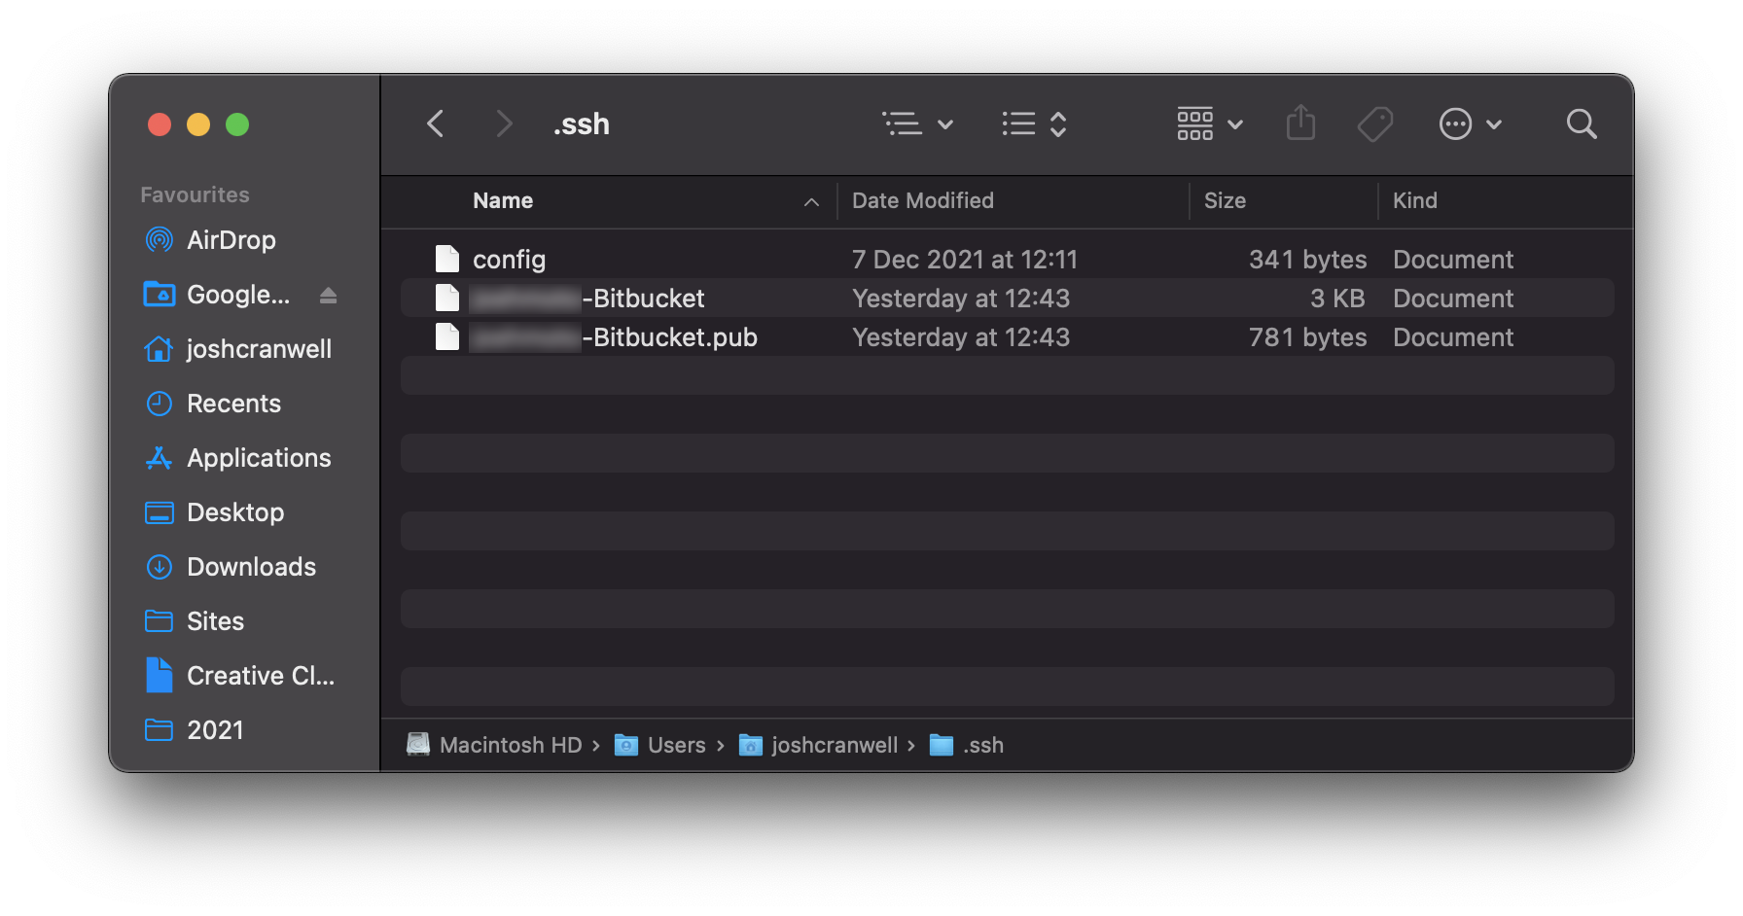Click Macintosh HD in the path bar

click(x=511, y=745)
